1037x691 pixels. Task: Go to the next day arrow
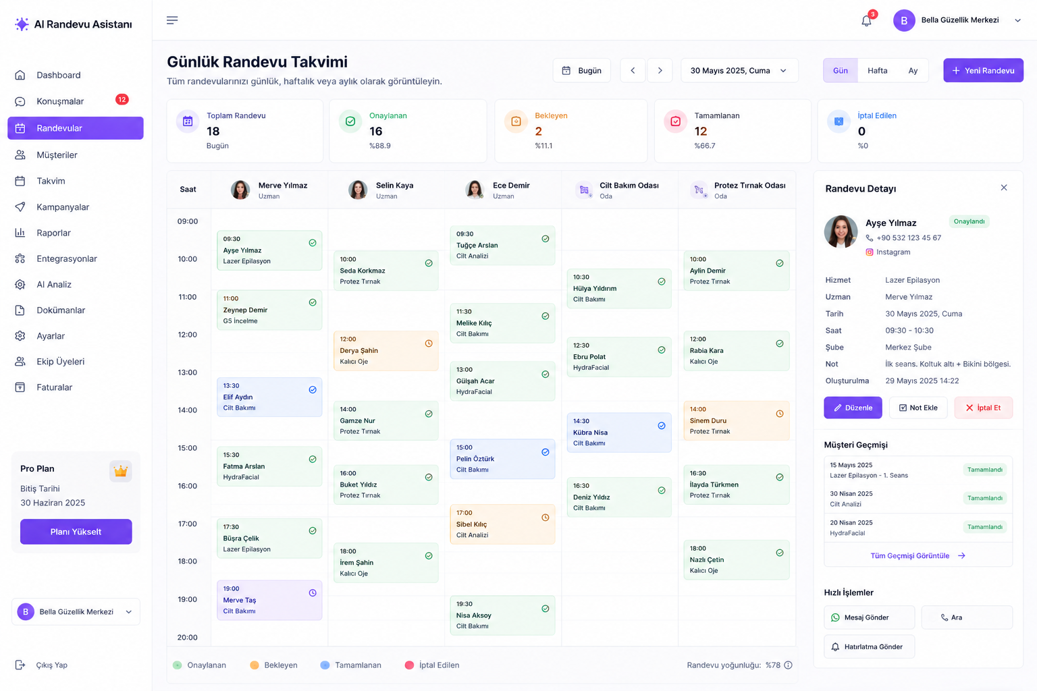[x=660, y=70]
